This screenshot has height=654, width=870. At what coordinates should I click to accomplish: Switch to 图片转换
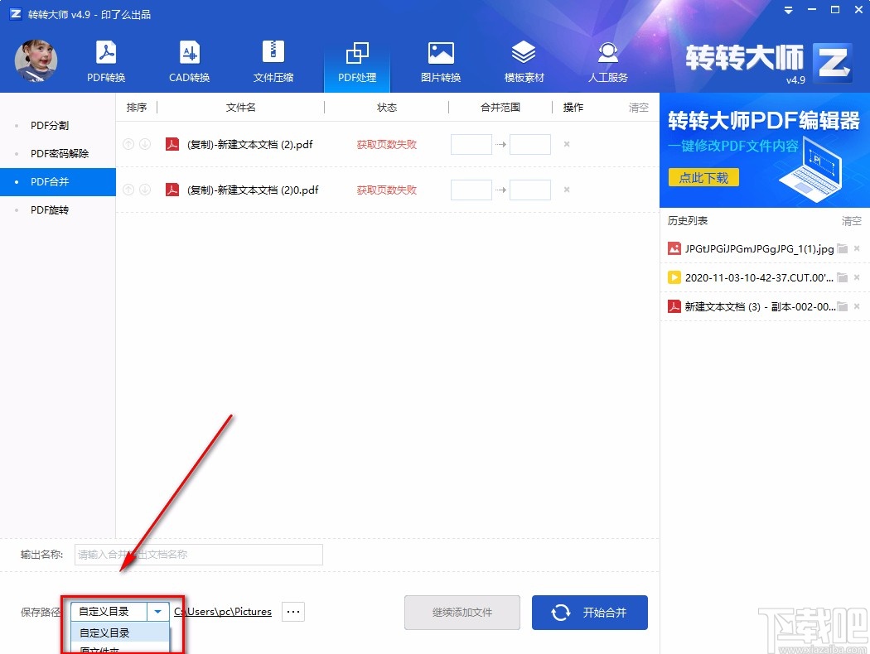point(440,60)
